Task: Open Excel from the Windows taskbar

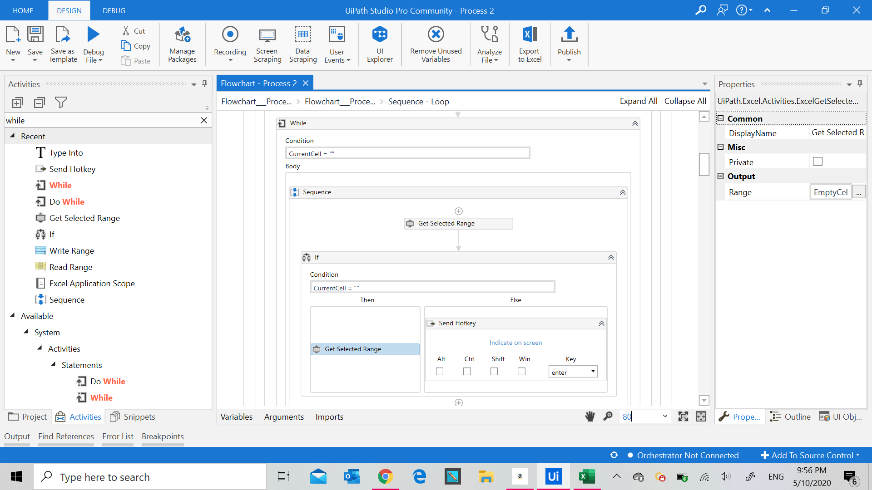Action: click(x=586, y=476)
